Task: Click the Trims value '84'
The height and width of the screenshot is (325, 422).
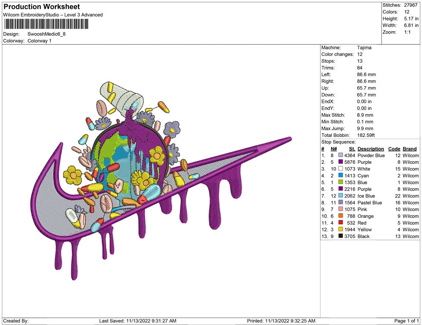Action: (x=360, y=67)
